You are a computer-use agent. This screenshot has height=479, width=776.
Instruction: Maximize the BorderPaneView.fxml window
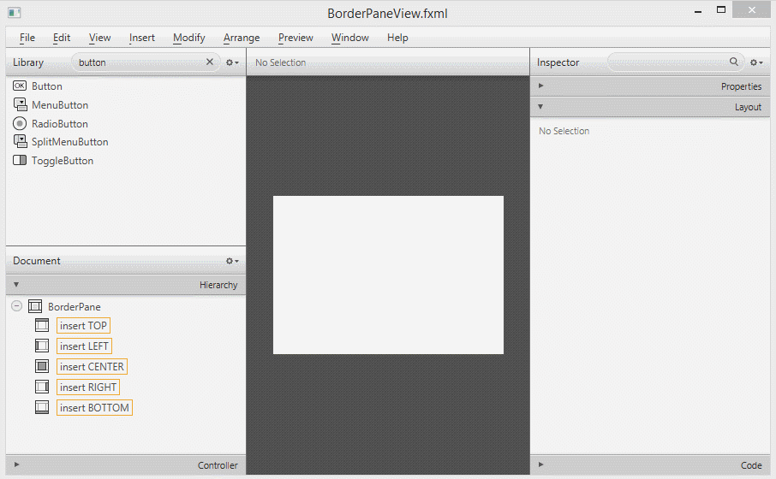(721, 9)
